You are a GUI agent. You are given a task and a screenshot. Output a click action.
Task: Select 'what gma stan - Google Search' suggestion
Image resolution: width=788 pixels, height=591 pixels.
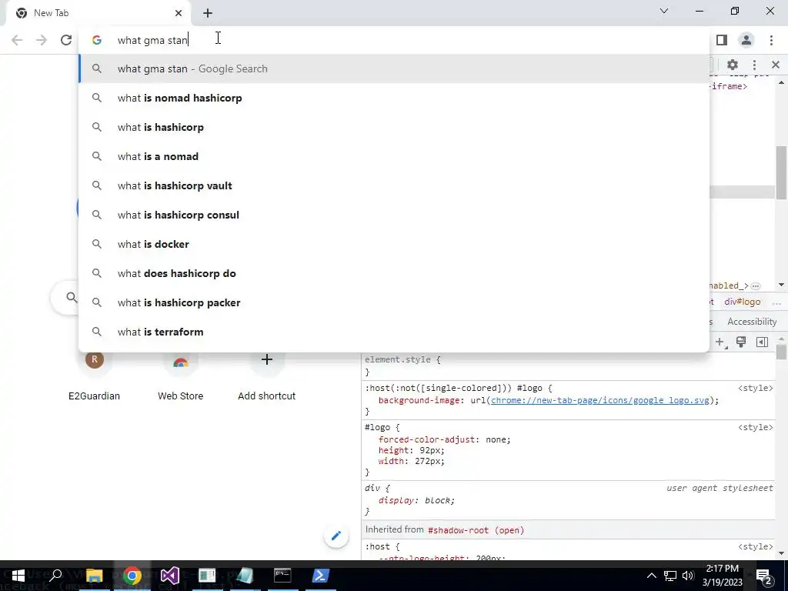394,68
